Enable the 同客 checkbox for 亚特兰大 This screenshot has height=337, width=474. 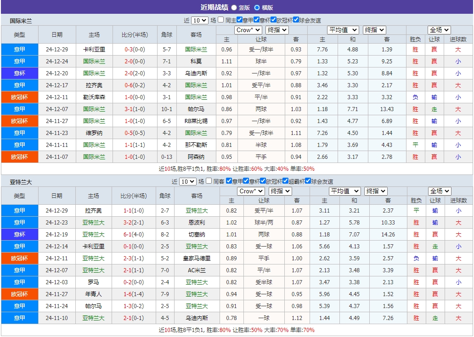[208, 182]
